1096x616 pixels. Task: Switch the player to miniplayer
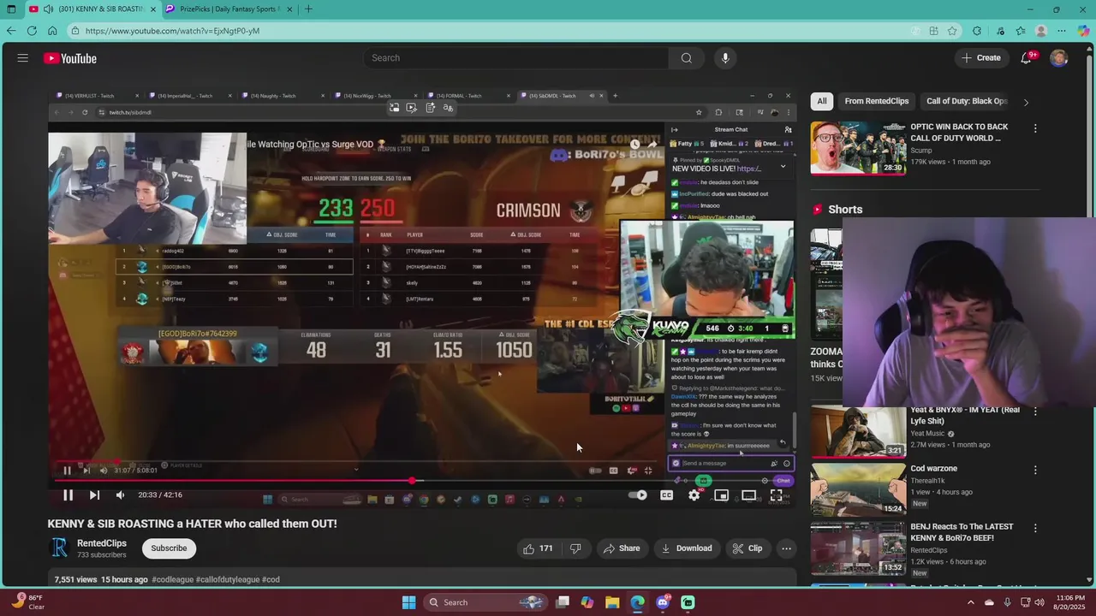click(x=722, y=495)
